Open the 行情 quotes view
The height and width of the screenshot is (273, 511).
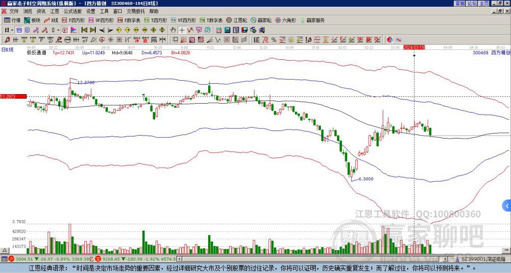[x=12, y=20]
